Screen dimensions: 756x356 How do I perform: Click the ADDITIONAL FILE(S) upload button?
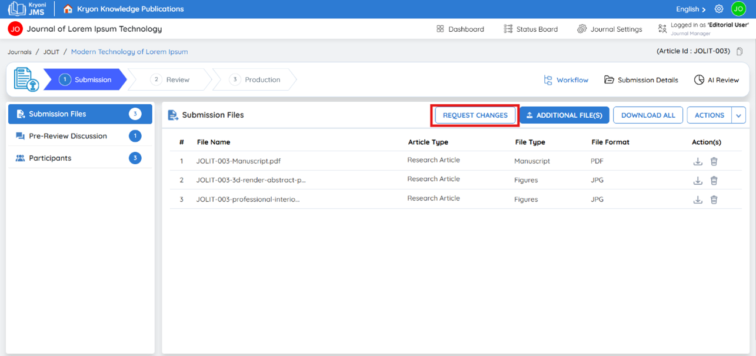pyautogui.click(x=564, y=115)
